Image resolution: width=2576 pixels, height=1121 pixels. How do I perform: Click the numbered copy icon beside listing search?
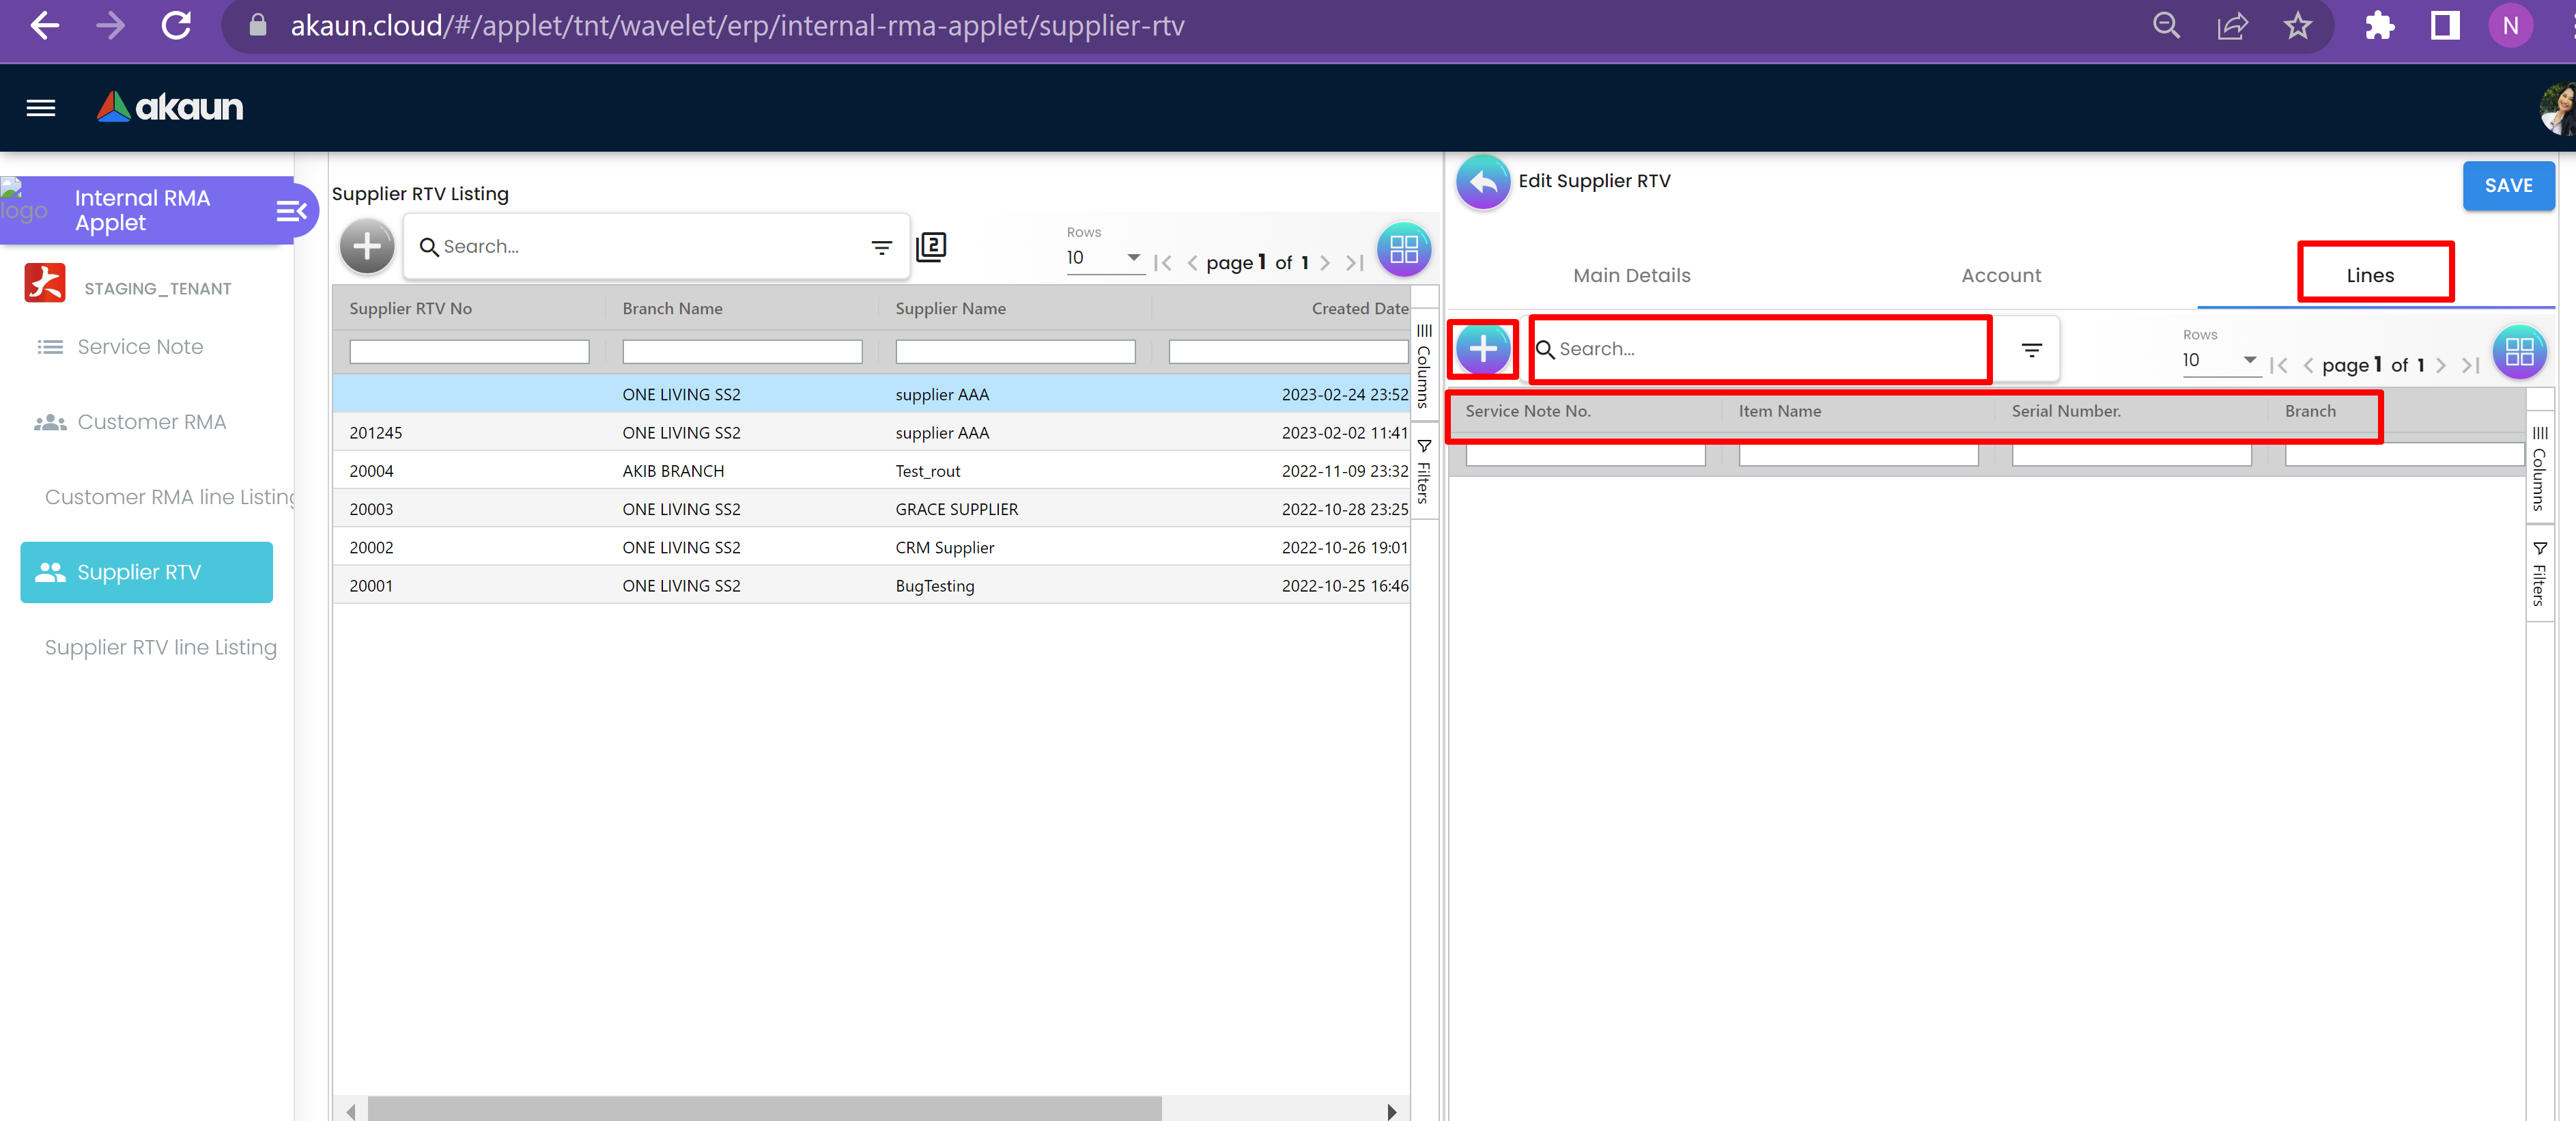coord(931,247)
